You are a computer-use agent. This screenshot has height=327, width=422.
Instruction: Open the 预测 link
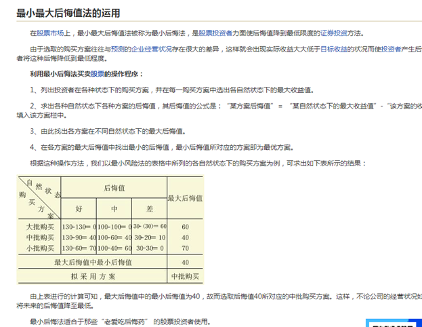[x=119, y=50]
